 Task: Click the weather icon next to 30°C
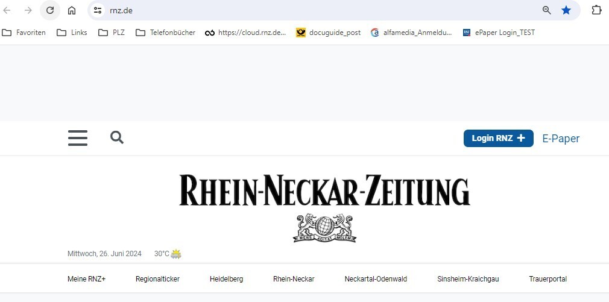point(176,254)
